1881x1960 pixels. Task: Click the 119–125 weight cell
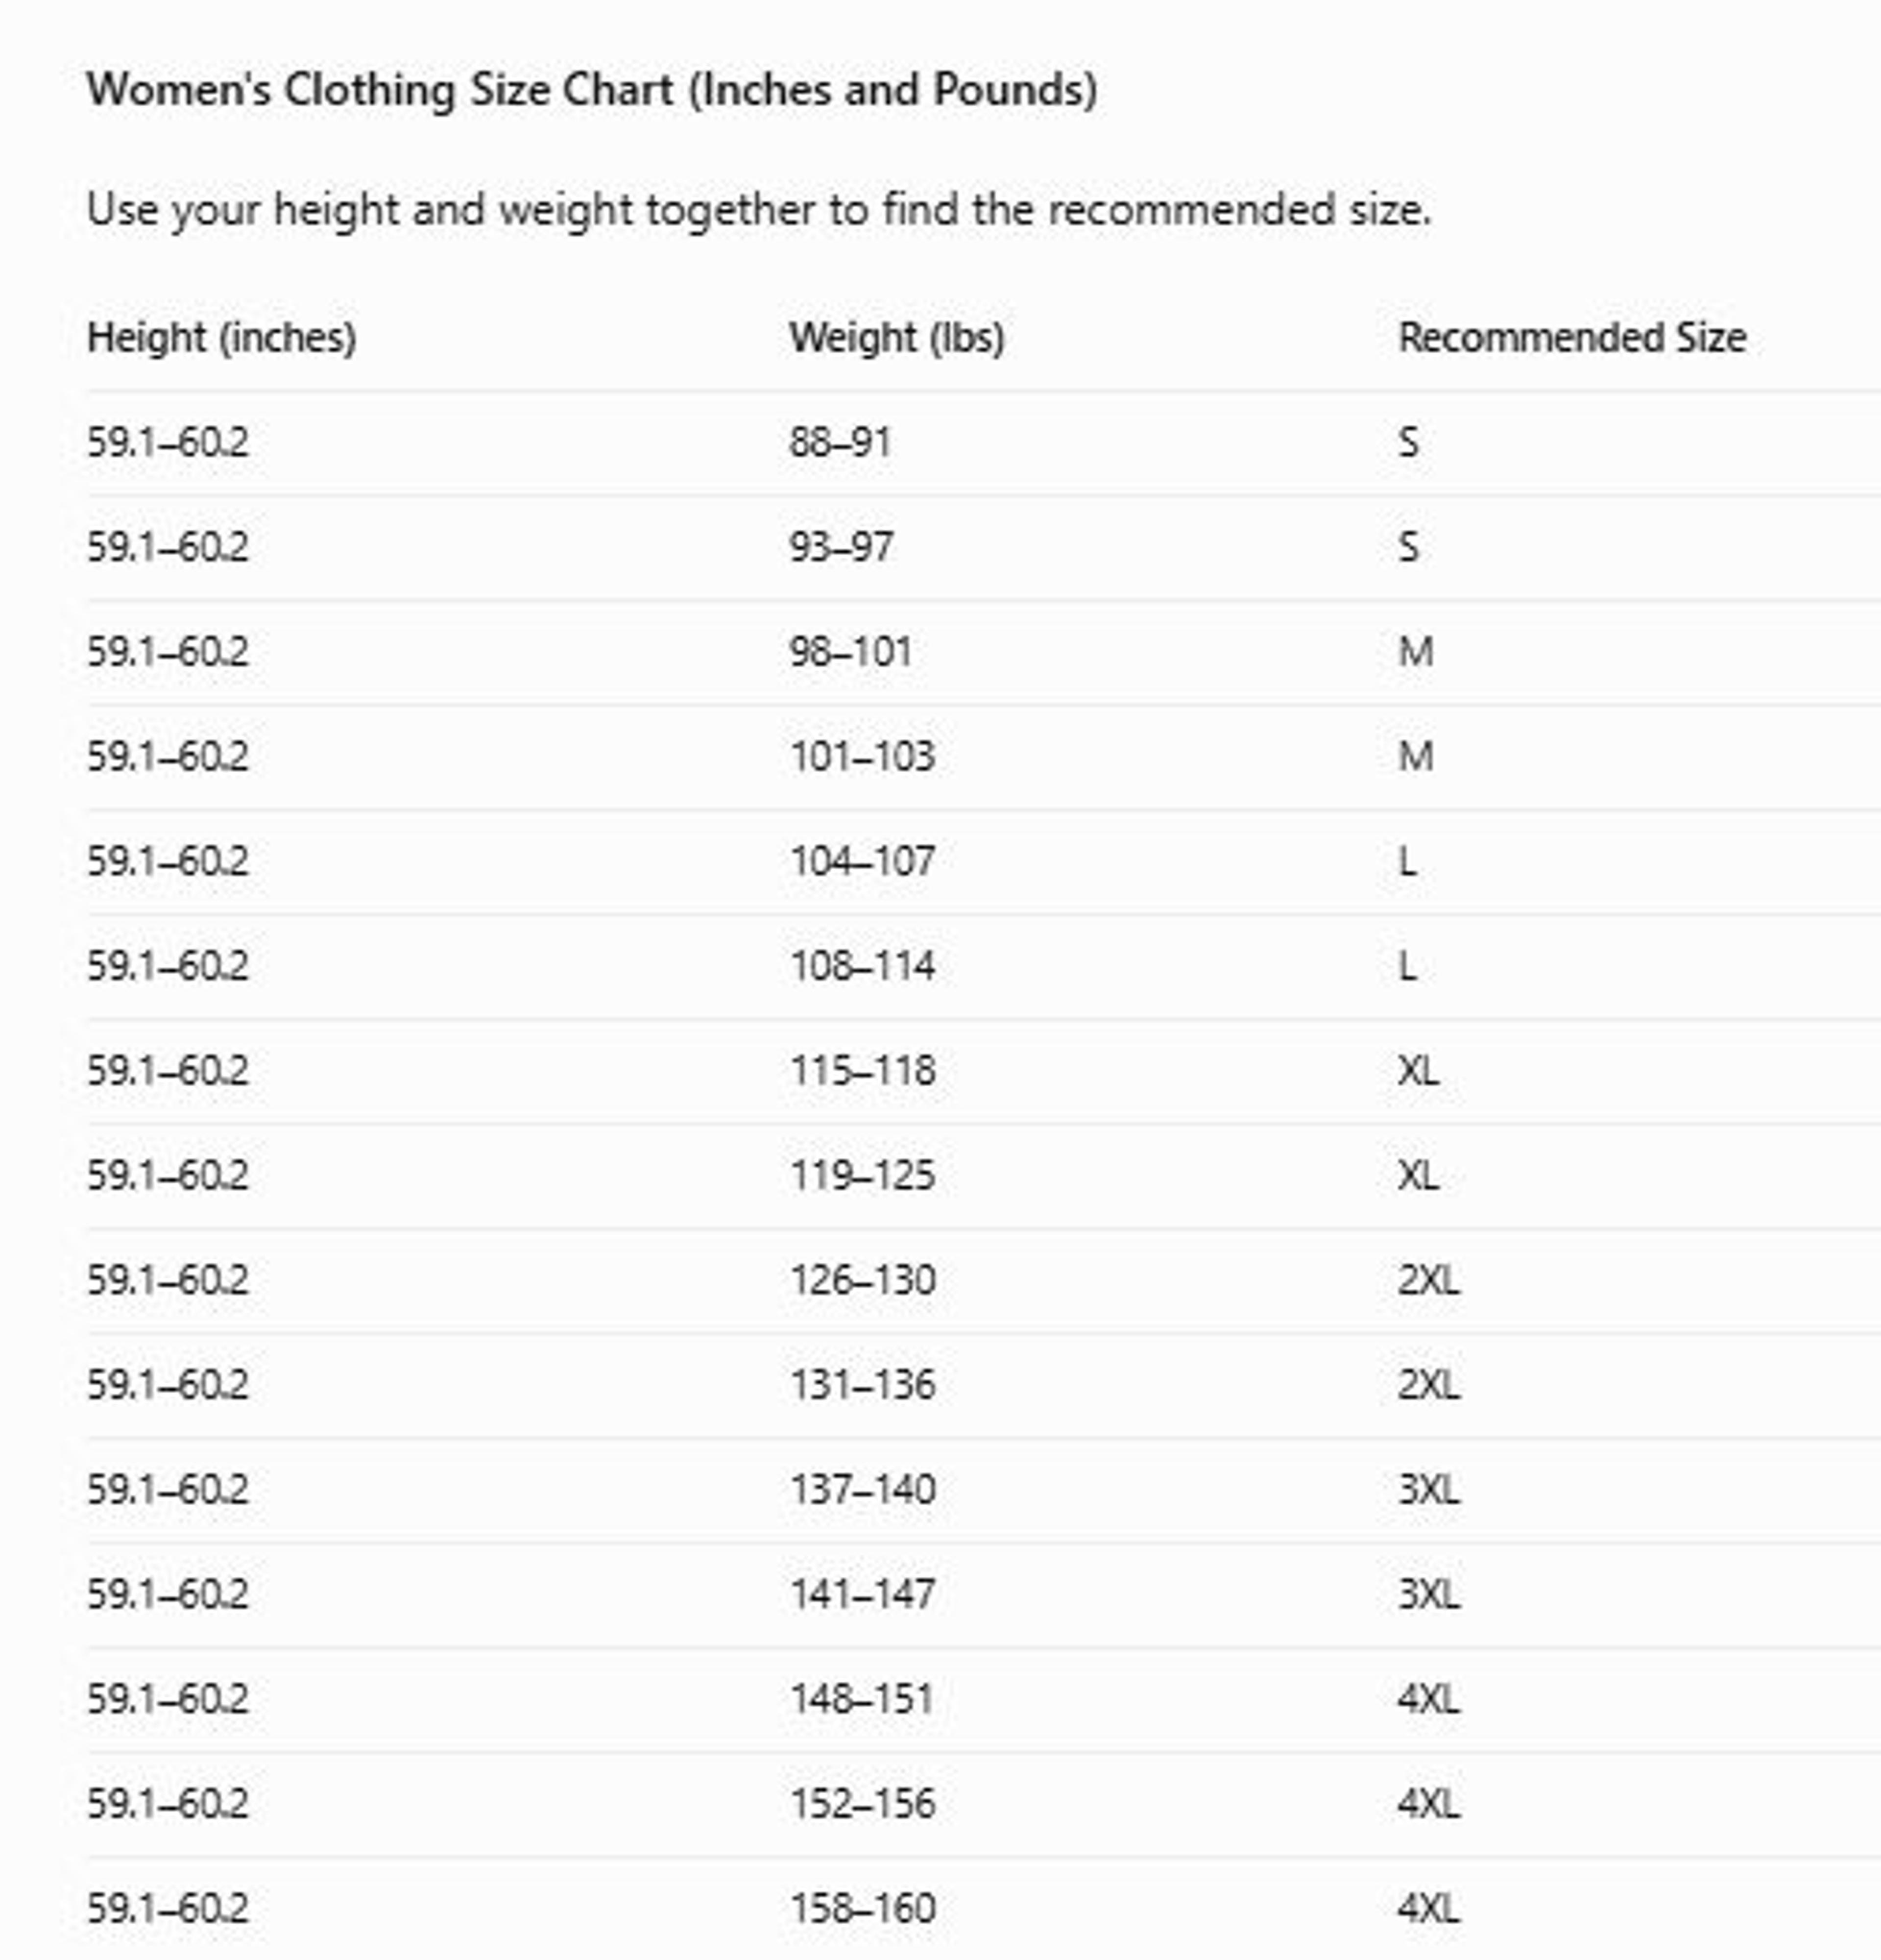click(x=862, y=1176)
